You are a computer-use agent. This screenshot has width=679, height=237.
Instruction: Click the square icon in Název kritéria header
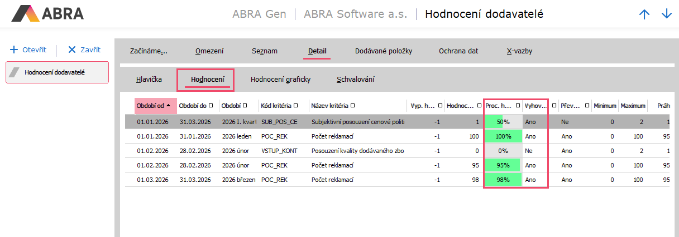click(353, 106)
